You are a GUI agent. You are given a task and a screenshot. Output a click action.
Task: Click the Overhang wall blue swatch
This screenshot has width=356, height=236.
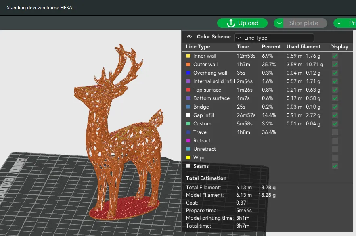point(188,73)
